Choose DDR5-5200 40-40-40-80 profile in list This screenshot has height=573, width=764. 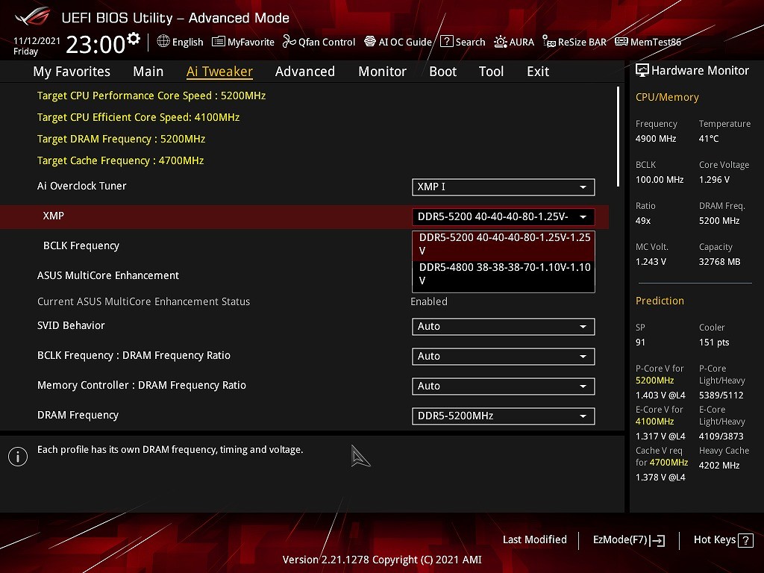pyautogui.click(x=504, y=244)
